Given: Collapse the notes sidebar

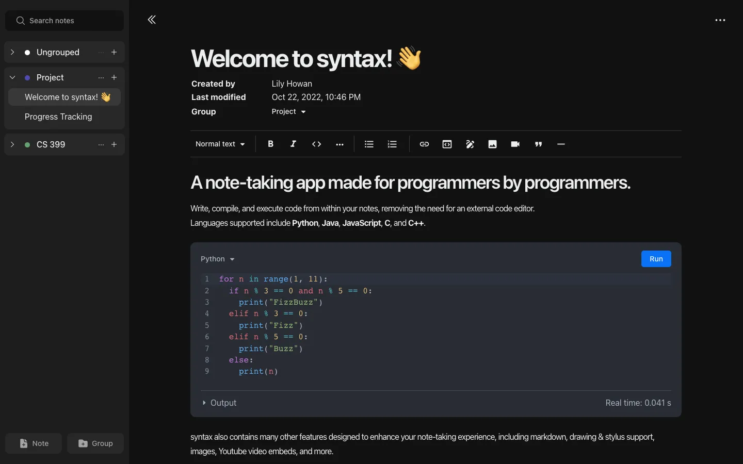Looking at the screenshot, I should tap(152, 20).
